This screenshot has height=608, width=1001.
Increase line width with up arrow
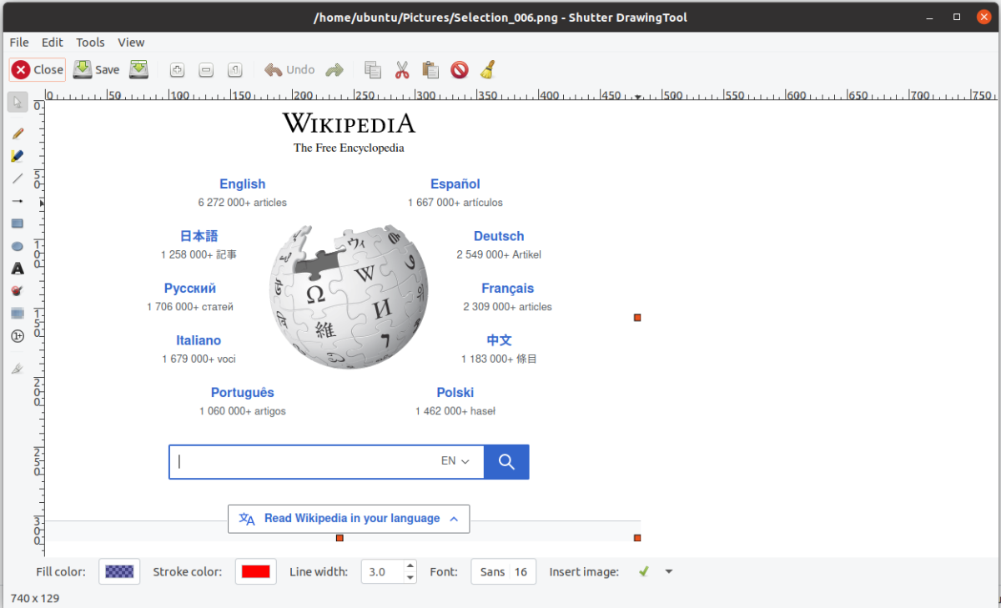click(410, 566)
